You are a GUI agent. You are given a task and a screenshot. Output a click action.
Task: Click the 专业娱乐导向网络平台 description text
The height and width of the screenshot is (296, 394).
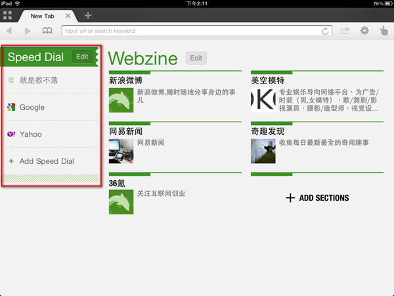coord(329,100)
